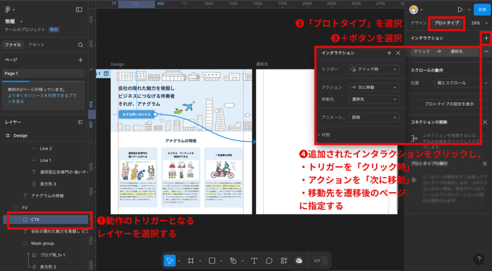Switch to the アセット tab
This screenshot has height=271, width=492.
point(36,44)
